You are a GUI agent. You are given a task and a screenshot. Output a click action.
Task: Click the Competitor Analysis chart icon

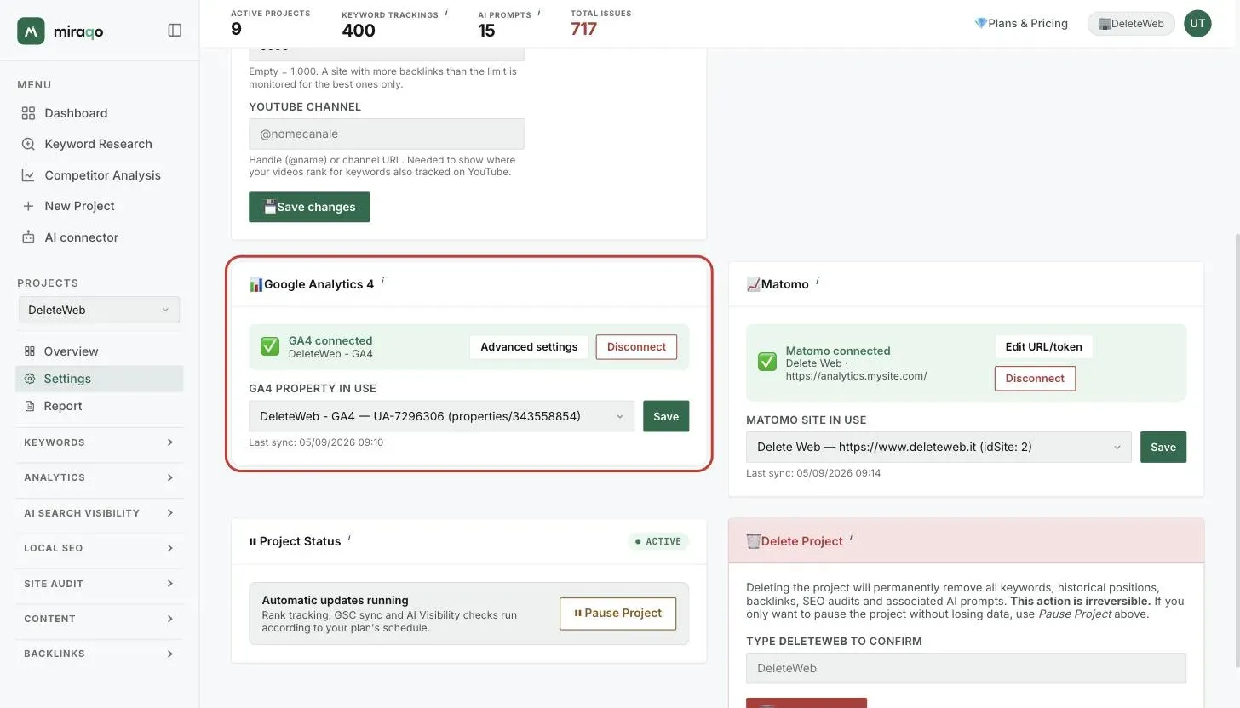tap(28, 175)
